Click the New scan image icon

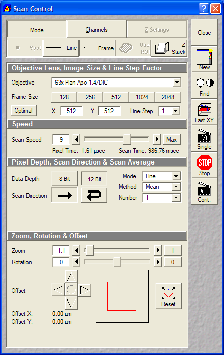204,59
